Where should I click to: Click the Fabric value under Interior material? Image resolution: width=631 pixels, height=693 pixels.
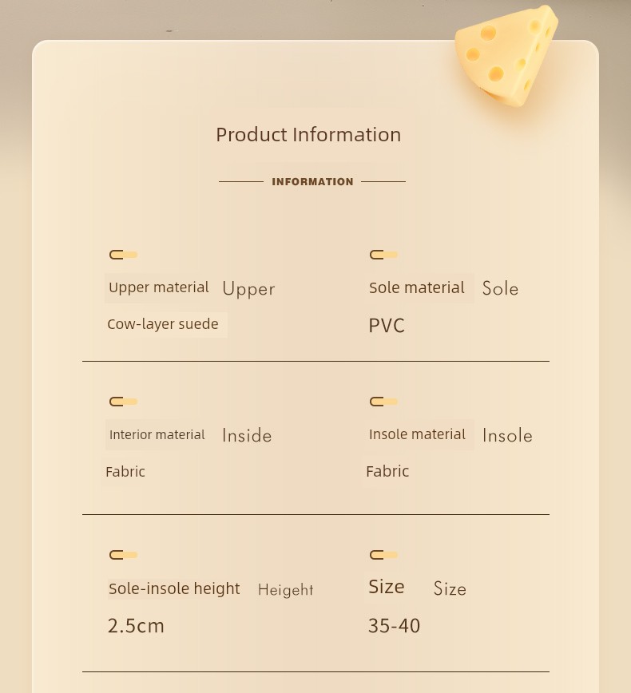[x=125, y=472]
